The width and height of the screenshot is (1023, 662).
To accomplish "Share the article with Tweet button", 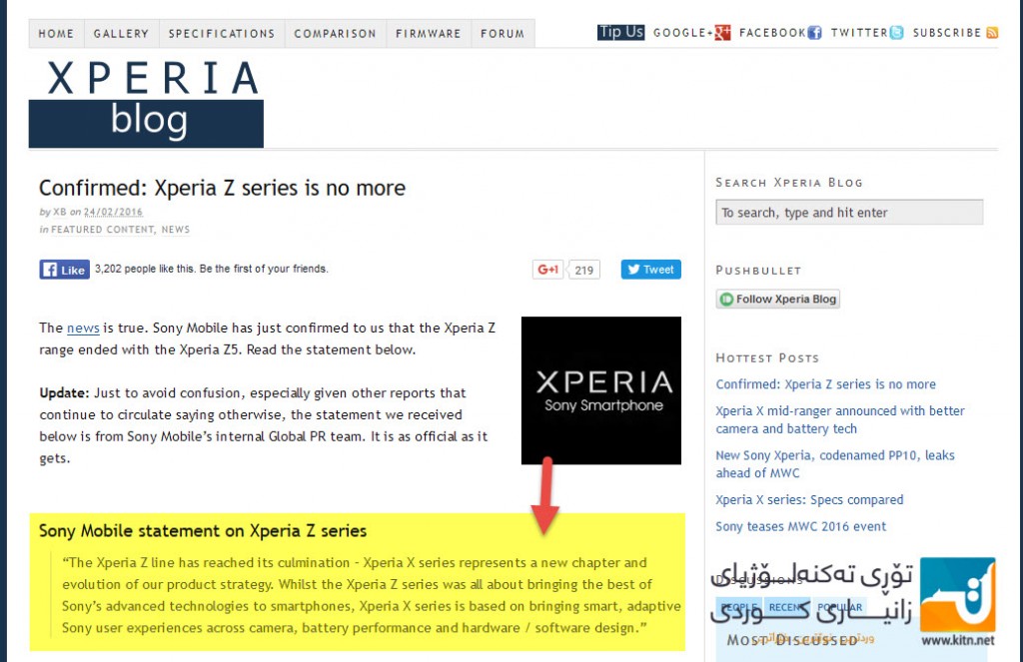I will [650, 270].
